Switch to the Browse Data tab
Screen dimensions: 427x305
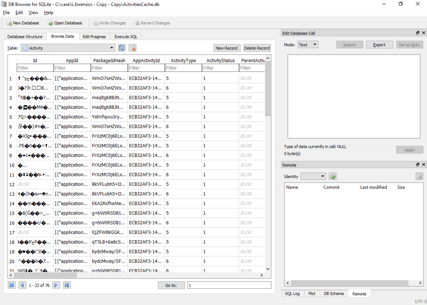pos(63,36)
